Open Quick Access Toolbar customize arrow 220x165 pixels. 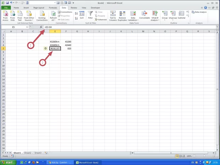73,3
